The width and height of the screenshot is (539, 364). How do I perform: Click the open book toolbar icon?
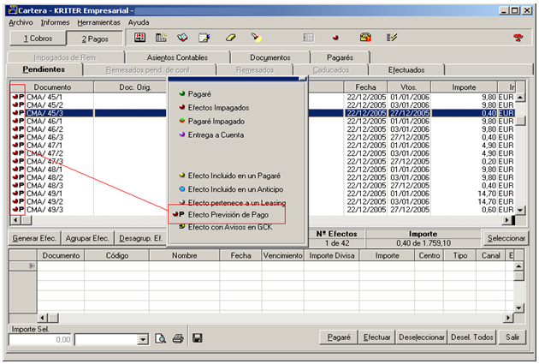pos(182,37)
